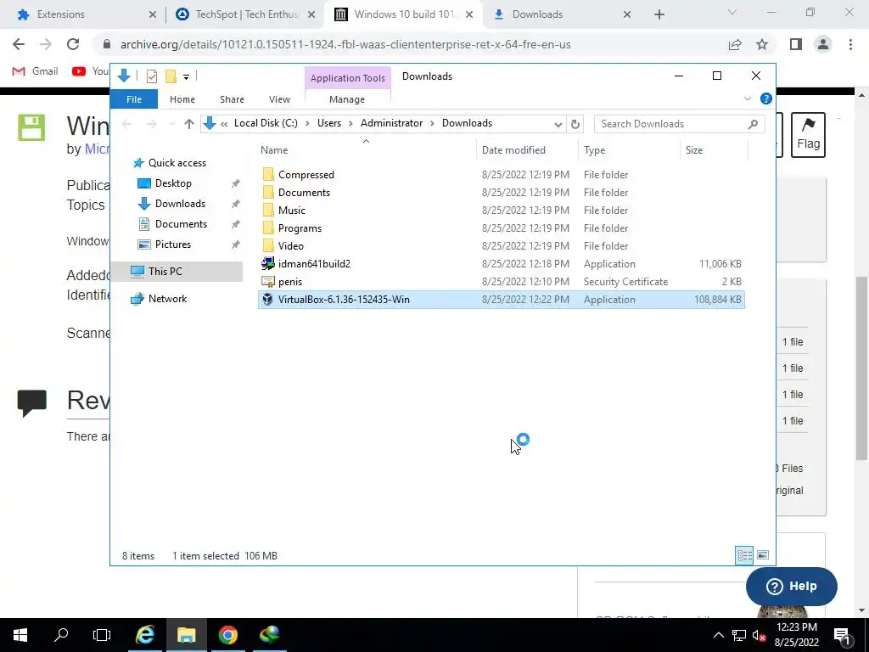
Task: Open the File menu in Explorer
Action: [x=134, y=99]
